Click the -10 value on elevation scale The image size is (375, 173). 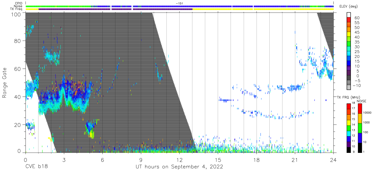[356, 86]
